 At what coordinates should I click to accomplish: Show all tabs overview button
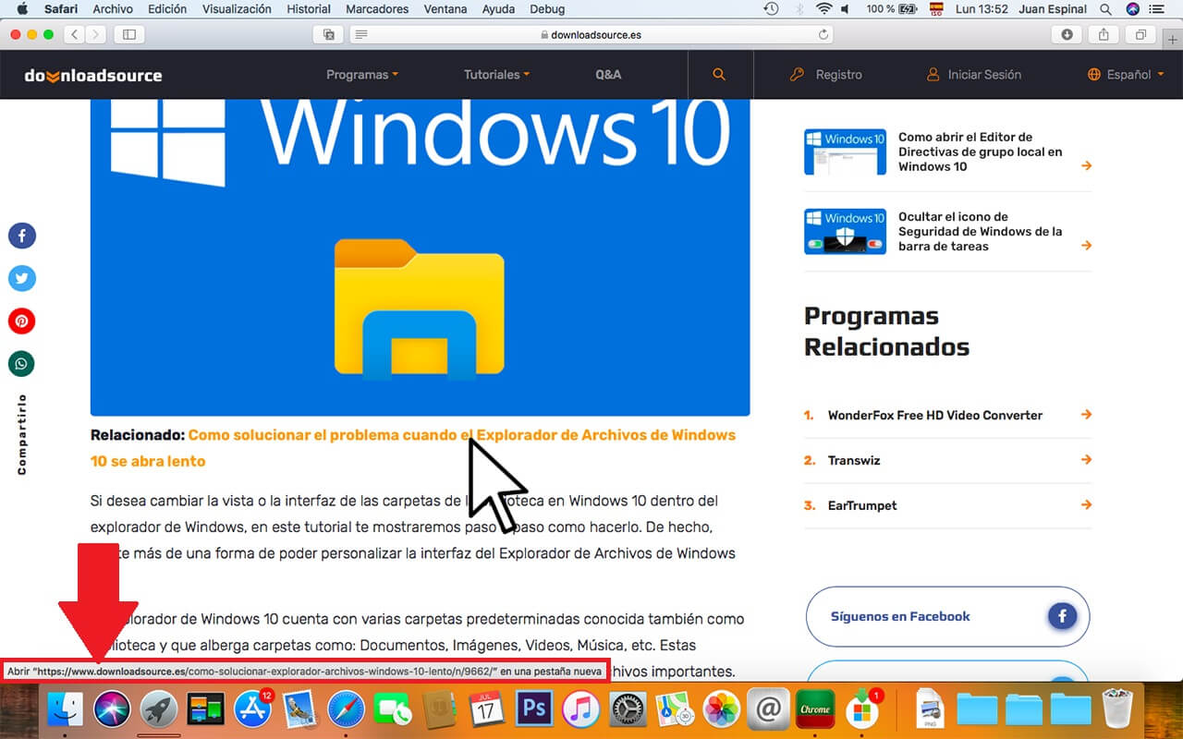[1141, 34]
